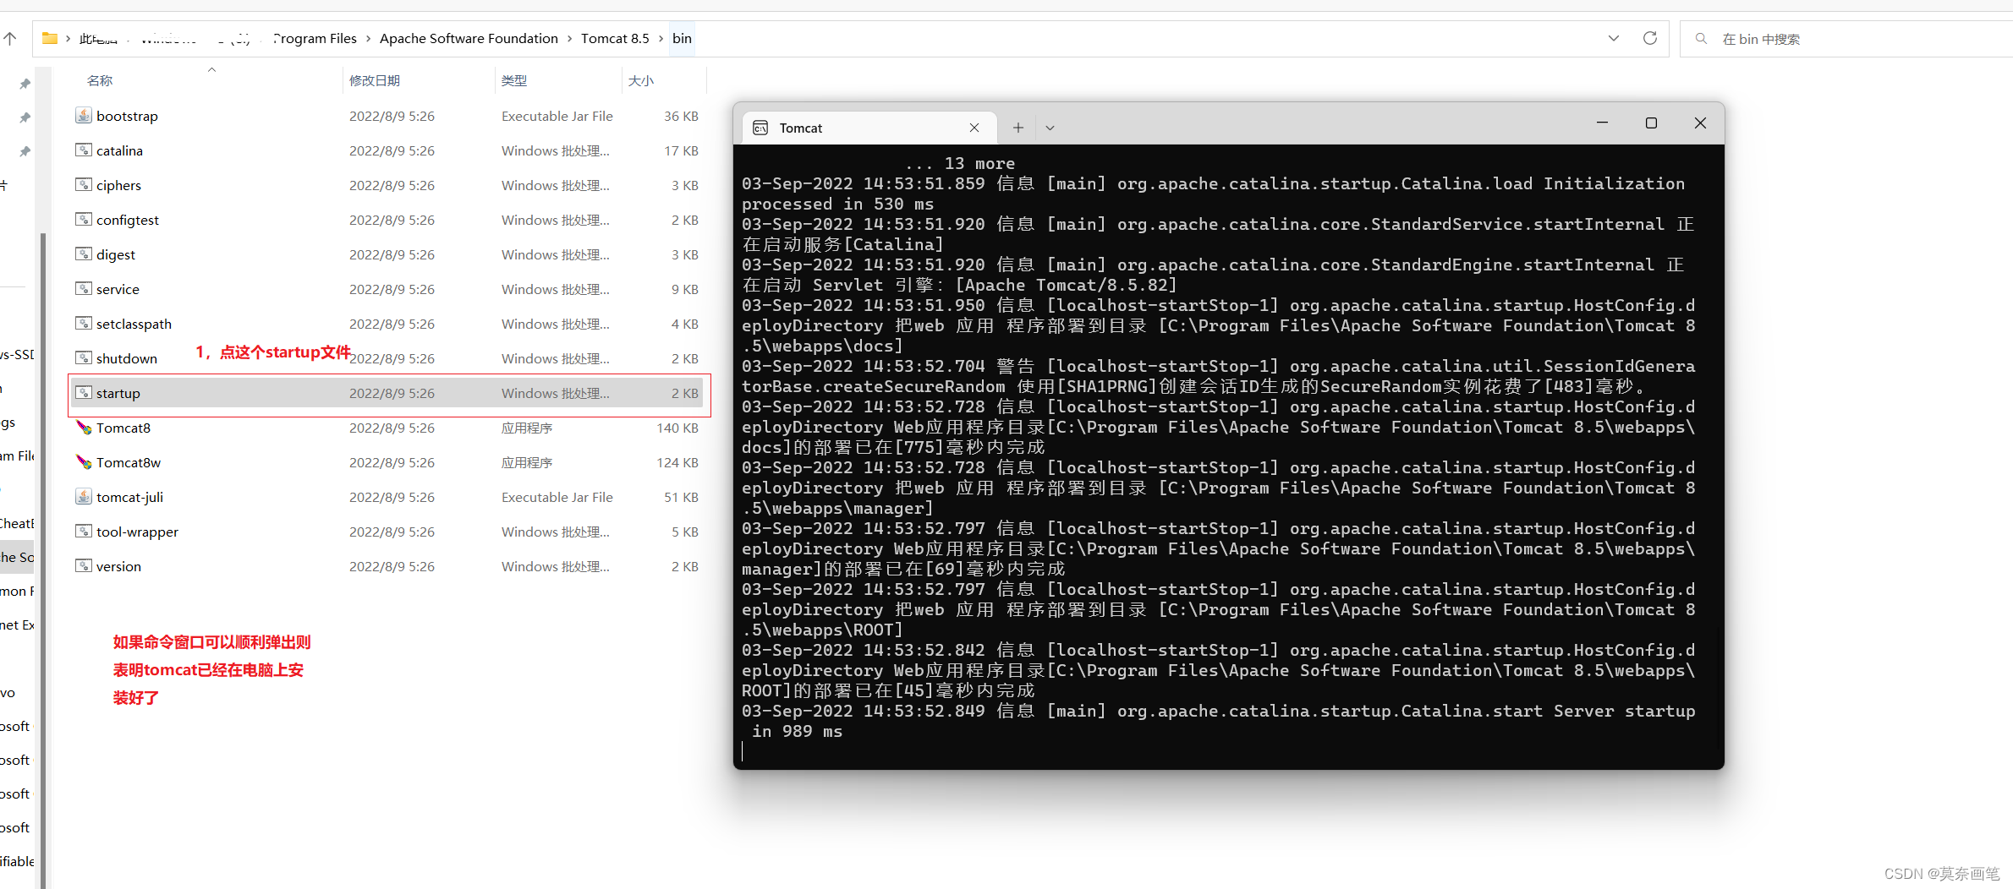Screen dimensions: 2013x889
Task: Open a new terminal tab with plus button
Action: (x=1017, y=128)
